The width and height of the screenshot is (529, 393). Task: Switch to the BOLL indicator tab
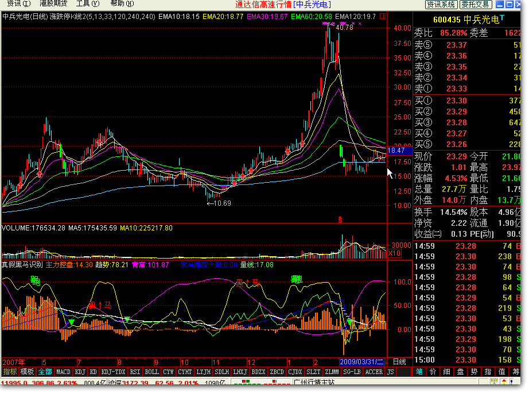tap(152, 372)
